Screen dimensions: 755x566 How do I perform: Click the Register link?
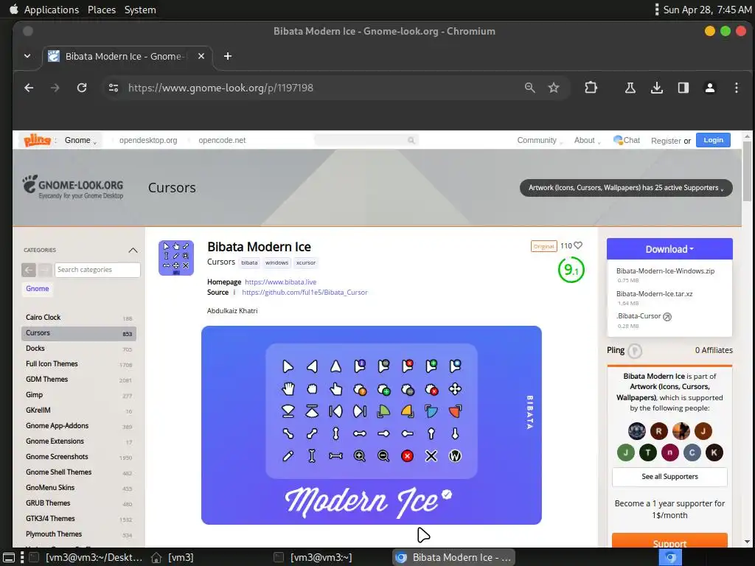(666, 141)
